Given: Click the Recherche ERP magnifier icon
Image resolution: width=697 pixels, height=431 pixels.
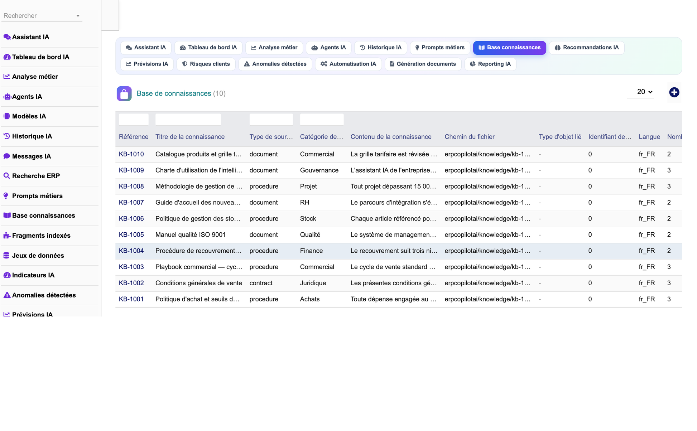Looking at the screenshot, I should click(x=7, y=176).
